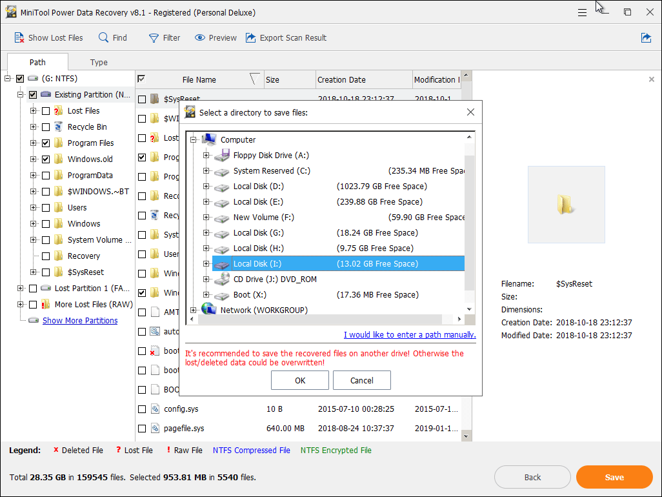
Task: Open the hamburger menu in the title bar
Action: click(x=582, y=13)
